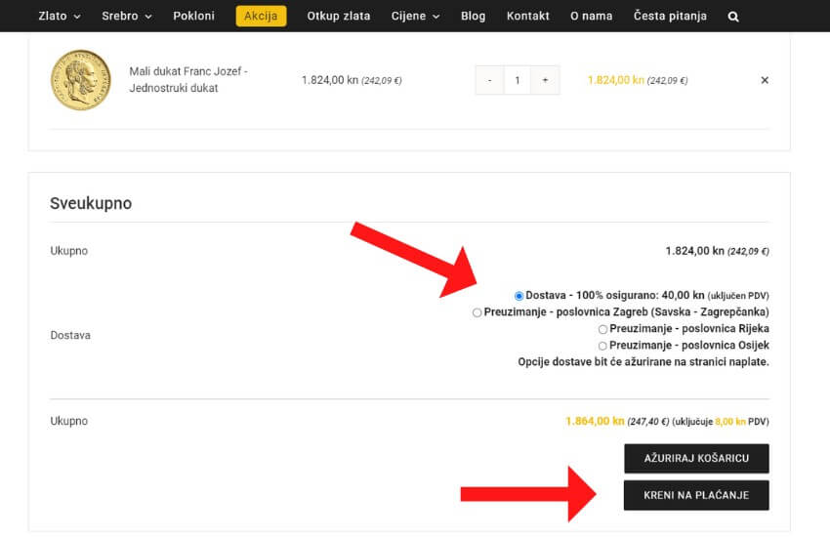Image resolution: width=830 pixels, height=537 pixels.
Task: Select pickup at poslovnica Rijeka
Action: pos(603,329)
